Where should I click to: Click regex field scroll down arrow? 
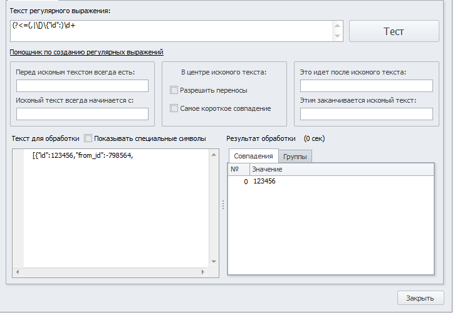click(x=337, y=36)
